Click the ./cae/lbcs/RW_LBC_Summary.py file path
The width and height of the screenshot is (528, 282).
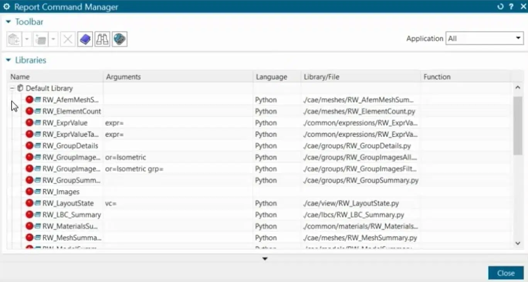click(x=354, y=215)
